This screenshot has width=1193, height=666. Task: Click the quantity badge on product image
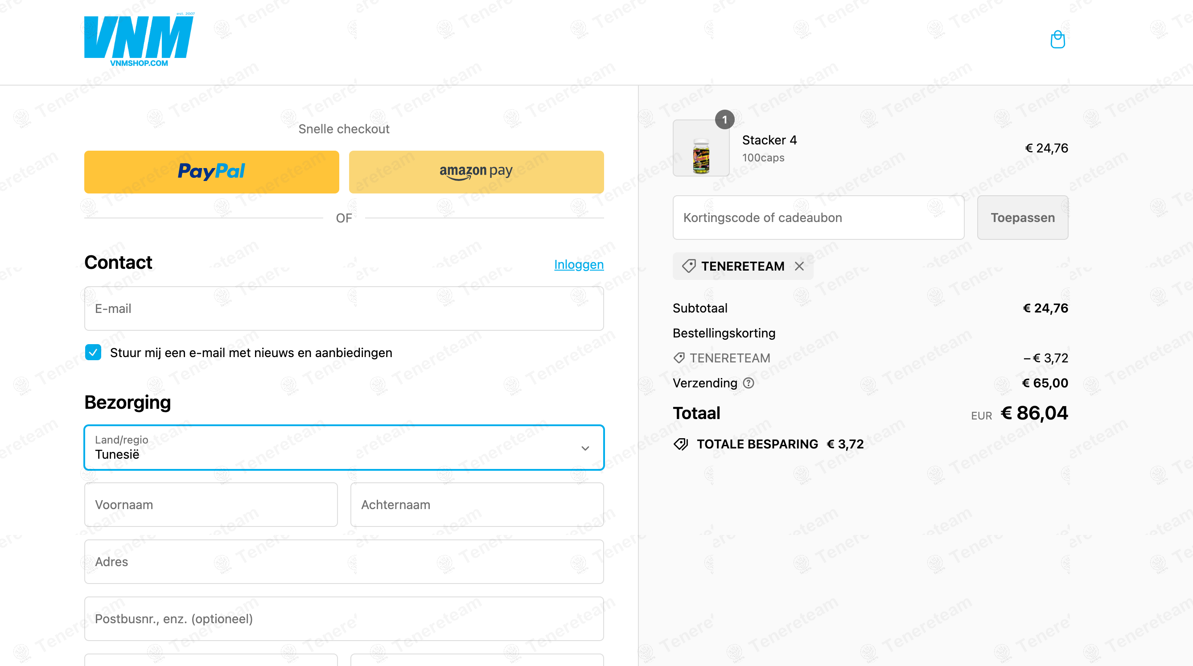pos(724,119)
